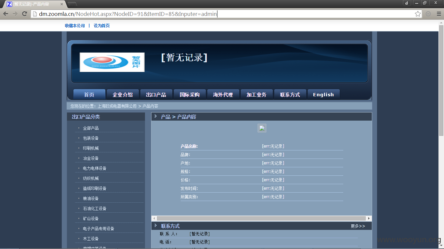Click the horizontal scrollbar right arrow
This screenshot has height=249, width=444.
click(x=369, y=219)
